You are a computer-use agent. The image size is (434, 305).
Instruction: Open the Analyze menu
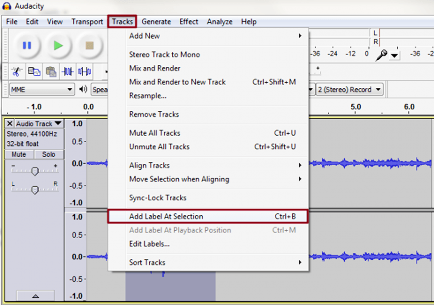tap(220, 22)
